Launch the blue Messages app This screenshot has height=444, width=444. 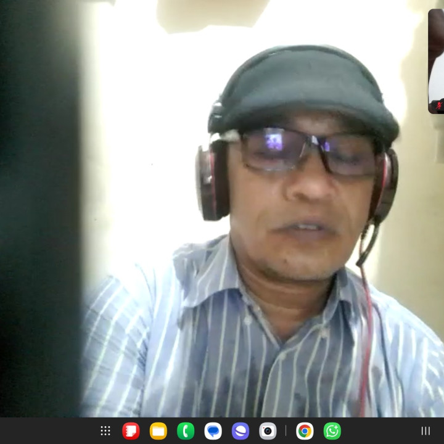[x=213, y=431]
